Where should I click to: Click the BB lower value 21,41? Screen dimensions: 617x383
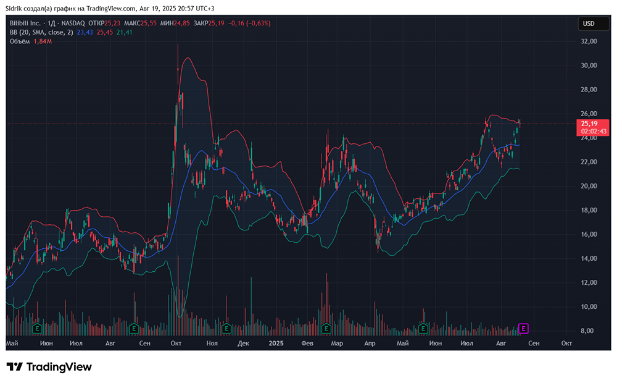125,32
